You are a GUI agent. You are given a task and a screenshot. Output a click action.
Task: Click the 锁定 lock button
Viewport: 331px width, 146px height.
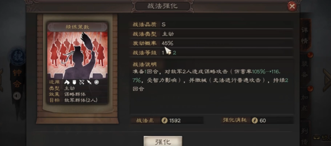(x=322, y=138)
